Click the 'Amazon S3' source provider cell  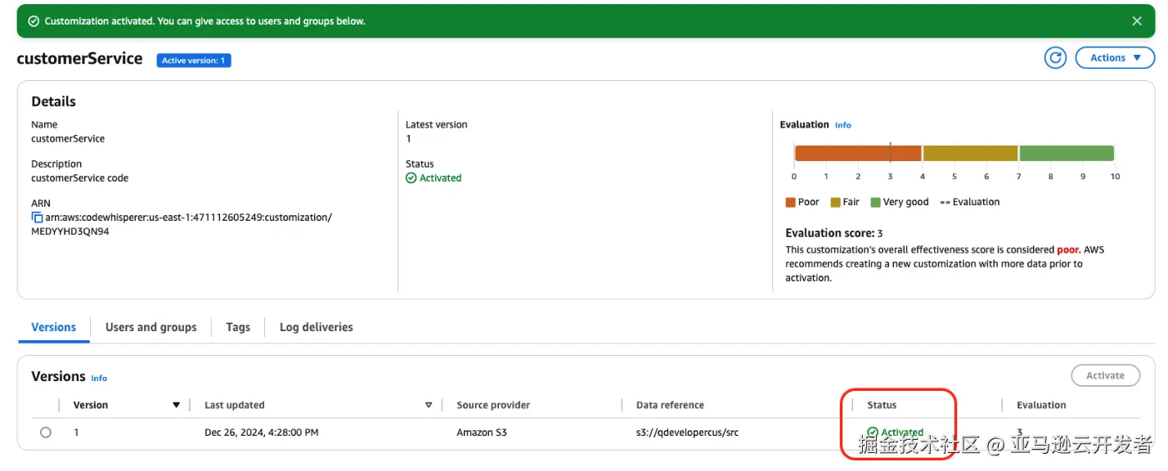coord(482,433)
